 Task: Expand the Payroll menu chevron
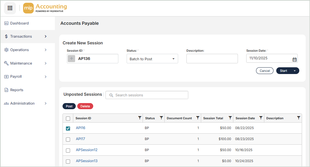(46, 77)
